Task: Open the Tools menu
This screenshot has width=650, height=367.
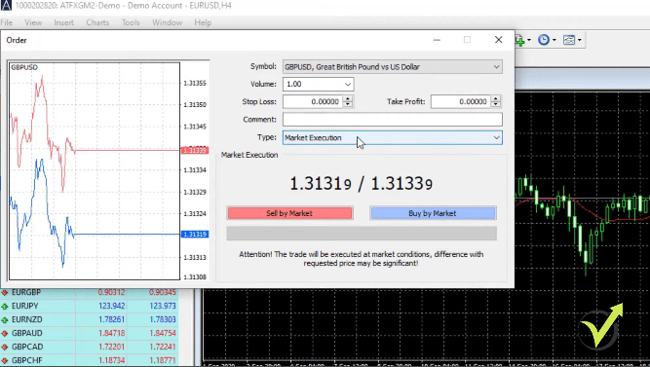Action: point(131,22)
